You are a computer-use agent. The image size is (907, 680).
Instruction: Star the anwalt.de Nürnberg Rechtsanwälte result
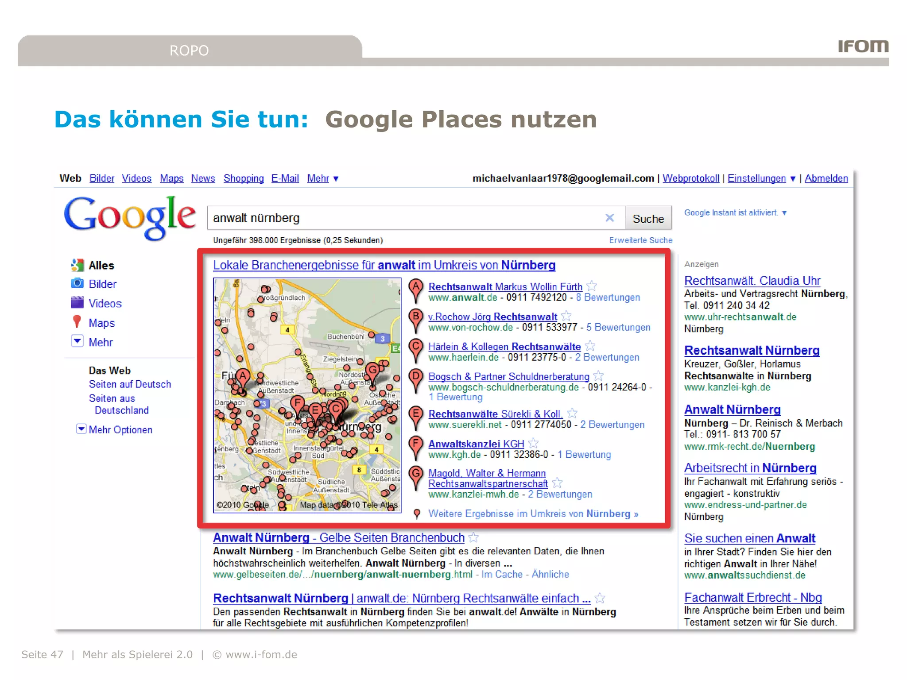[600, 598]
